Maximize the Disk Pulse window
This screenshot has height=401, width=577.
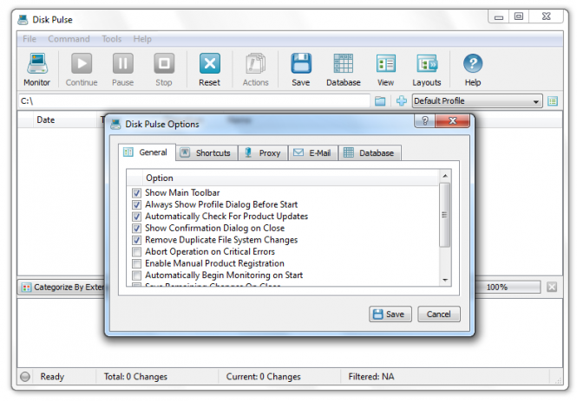[519, 16]
